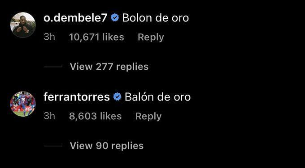Image resolution: width=305 pixels, height=168 pixels.
Task: Click the dash line before View 90 replies
Action: point(53,146)
